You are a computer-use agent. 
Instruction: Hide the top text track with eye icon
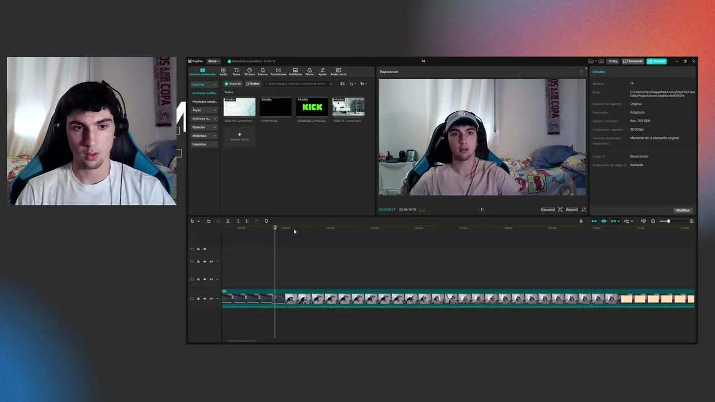[x=204, y=249]
